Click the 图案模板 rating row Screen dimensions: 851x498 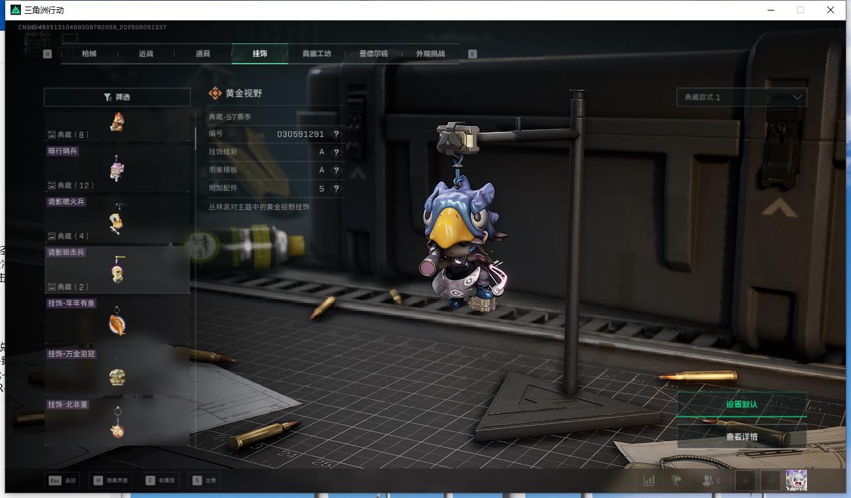coord(276,170)
